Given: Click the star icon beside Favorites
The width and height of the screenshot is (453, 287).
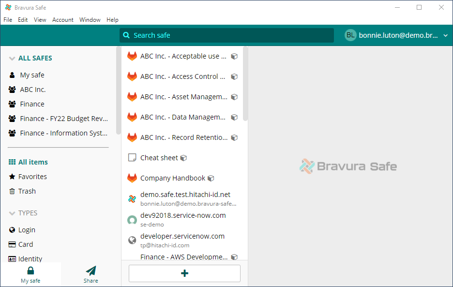Looking at the screenshot, I should pos(12,177).
